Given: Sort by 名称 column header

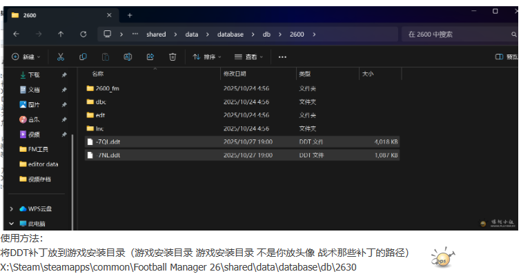Looking at the screenshot, I should coord(98,74).
